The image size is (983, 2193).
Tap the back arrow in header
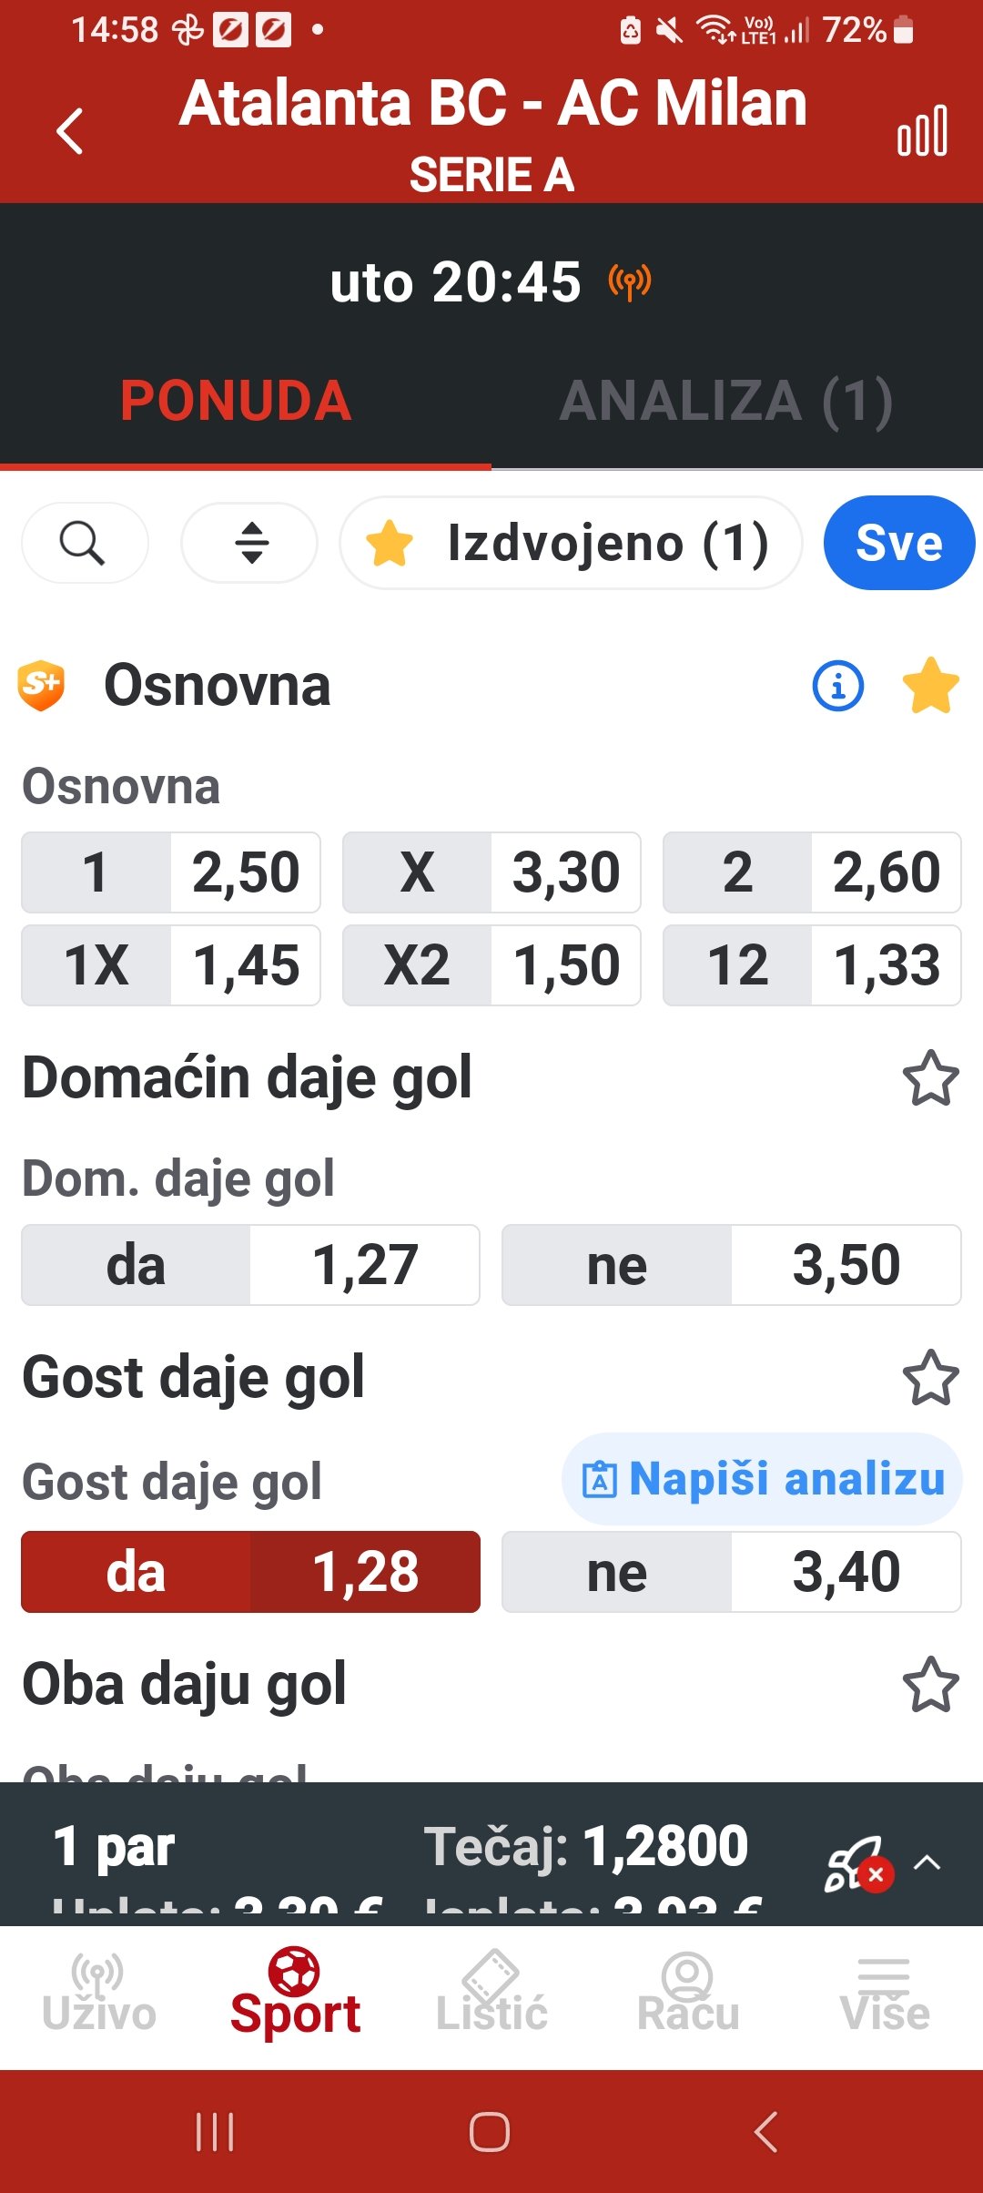[70, 131]
